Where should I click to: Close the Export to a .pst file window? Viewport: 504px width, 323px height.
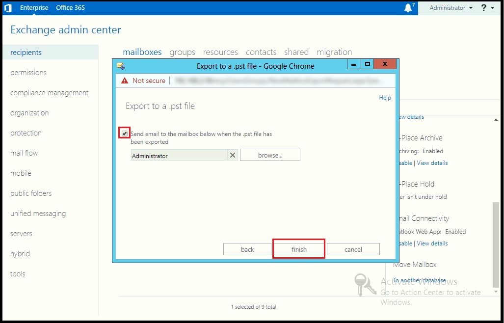385,64
